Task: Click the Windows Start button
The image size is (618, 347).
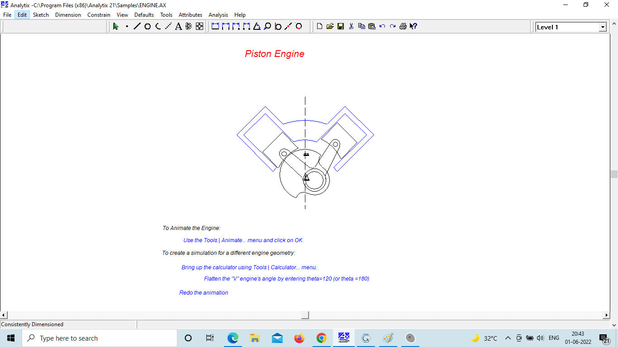Action: [11, 338]
